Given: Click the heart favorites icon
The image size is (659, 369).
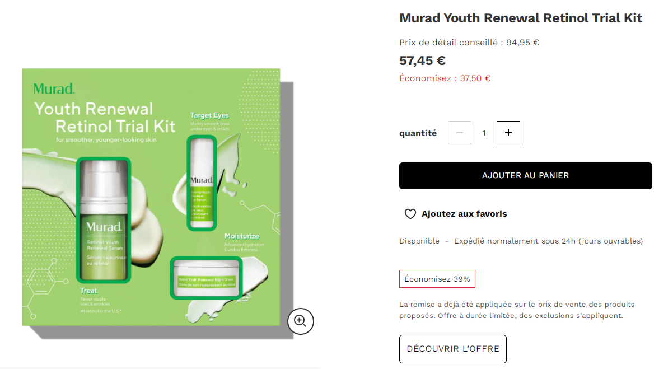Looking at the screenshot, I should coord(410,214).
